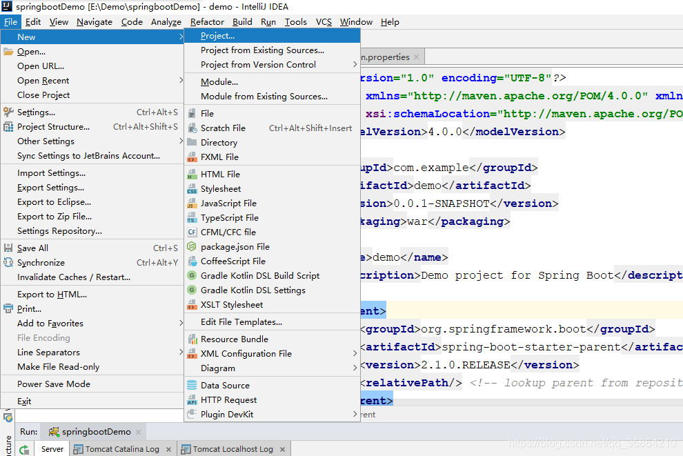Viewport: 683px width, 456px height.
Task: Expand Project from Version Control arrow
Action: coord(355,64)
